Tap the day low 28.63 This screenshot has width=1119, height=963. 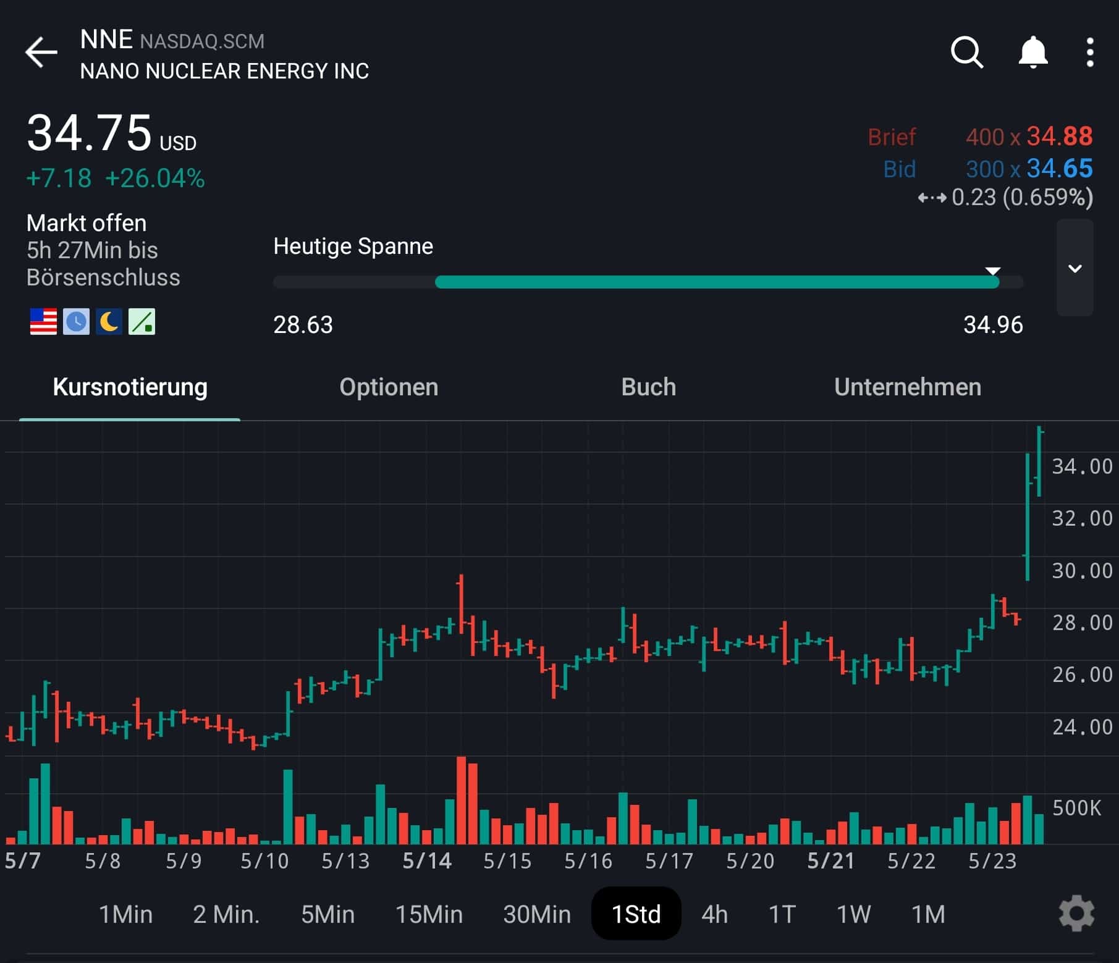click(303, 325)
